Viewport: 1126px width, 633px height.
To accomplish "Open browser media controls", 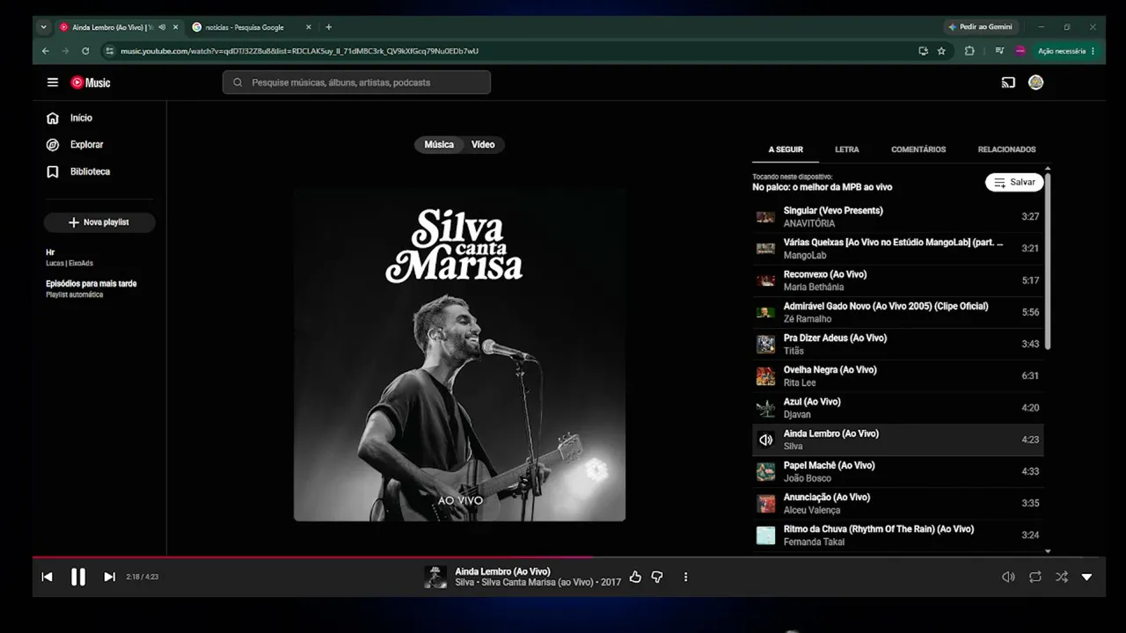I will pos(999,51).
